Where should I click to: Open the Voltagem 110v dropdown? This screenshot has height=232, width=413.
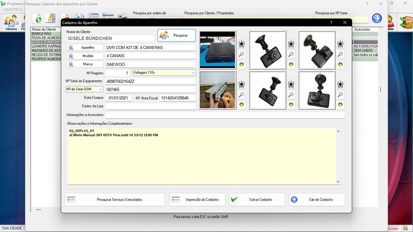[x=193, y=73]
